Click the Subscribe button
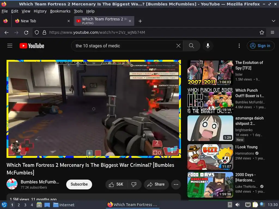Viewport: 279px width, 209px height. click(x=79, y=185)
